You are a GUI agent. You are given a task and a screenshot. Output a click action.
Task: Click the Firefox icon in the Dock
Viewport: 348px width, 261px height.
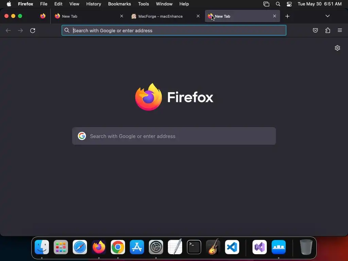pyautogui.click(x=99, y=247)
